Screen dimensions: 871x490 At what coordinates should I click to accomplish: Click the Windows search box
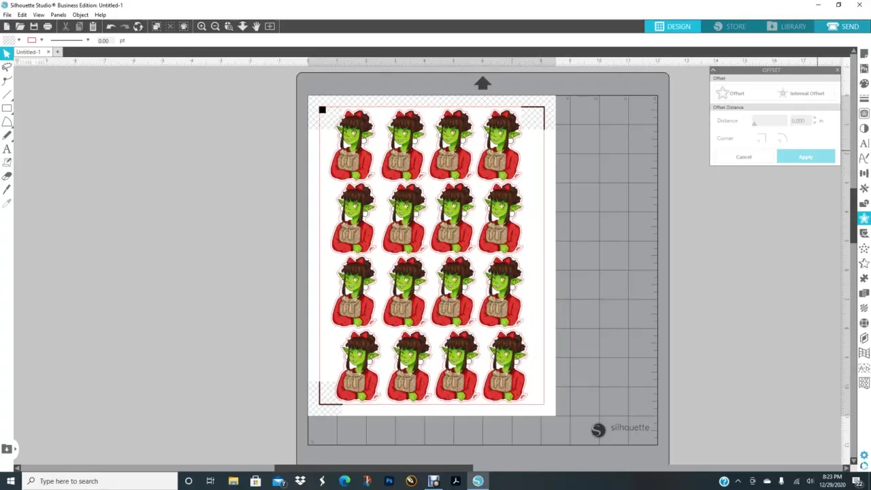coord(100,481)
